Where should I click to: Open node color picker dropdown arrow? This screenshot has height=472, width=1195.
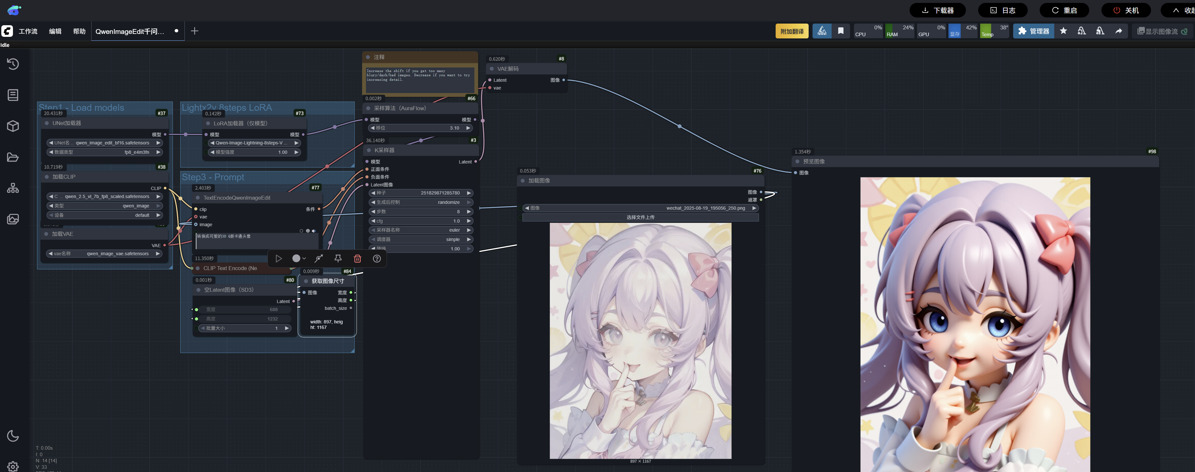(304, 258)
